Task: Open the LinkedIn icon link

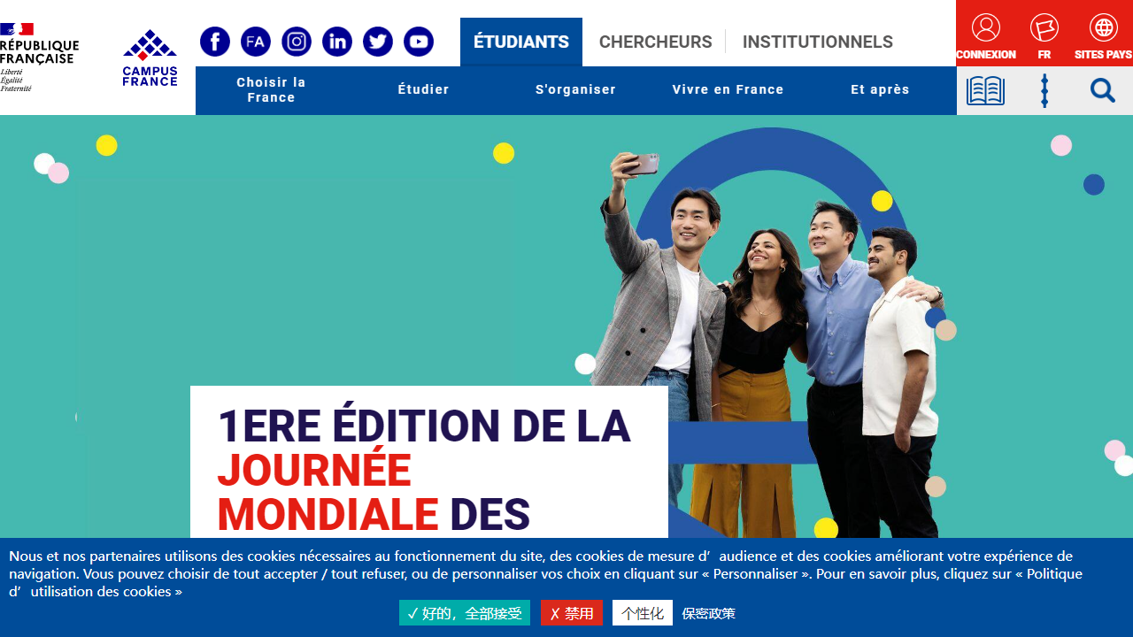Action: [337, 42]
